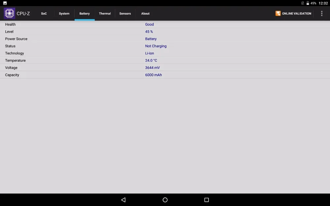
Task: Select the Voltage row label
Action: (11, 68)
